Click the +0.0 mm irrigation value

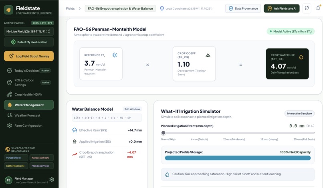(x=135, y=142)
